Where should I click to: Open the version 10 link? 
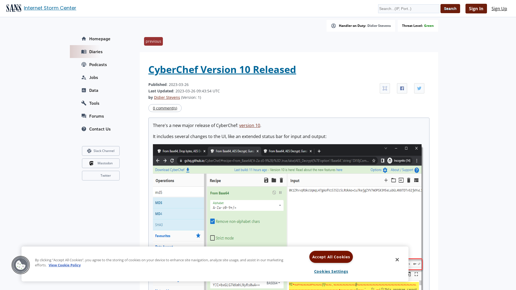point(250,125)
